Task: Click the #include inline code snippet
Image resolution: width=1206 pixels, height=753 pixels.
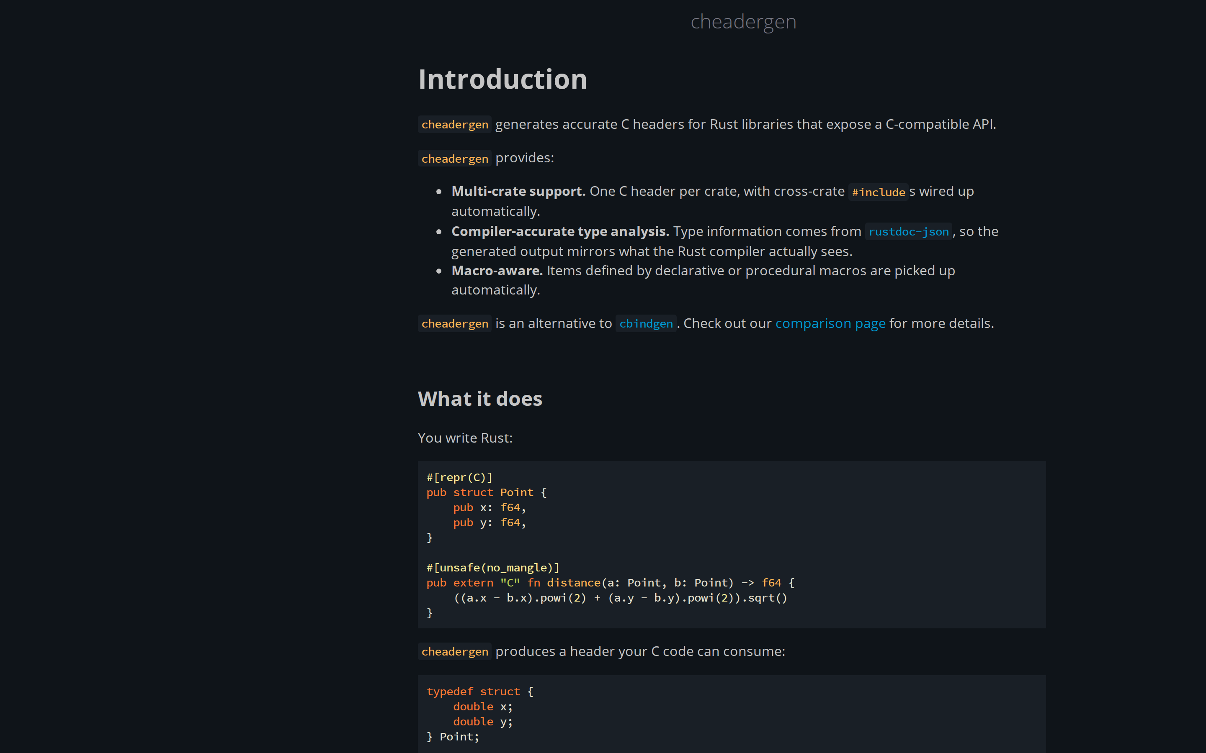Action: pyautogui.click(x=878, y=192)
